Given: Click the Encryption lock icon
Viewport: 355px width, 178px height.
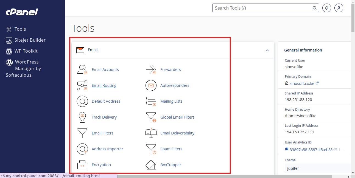Looking at the screenshot, I should [x=82, y=165].
